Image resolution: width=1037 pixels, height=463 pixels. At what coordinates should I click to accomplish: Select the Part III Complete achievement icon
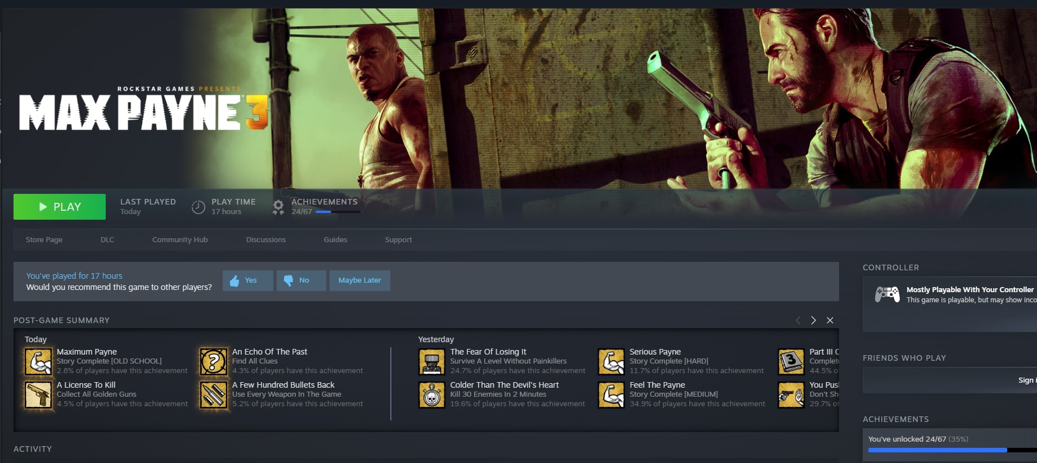tap(791, 361)
